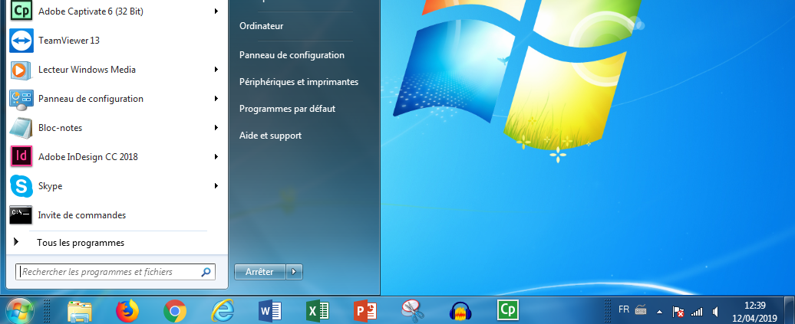Image resolution: width=795 pixels, height=324 pixels.
Task: Launch Firefox from the taskbar
Action: [127, 311]
